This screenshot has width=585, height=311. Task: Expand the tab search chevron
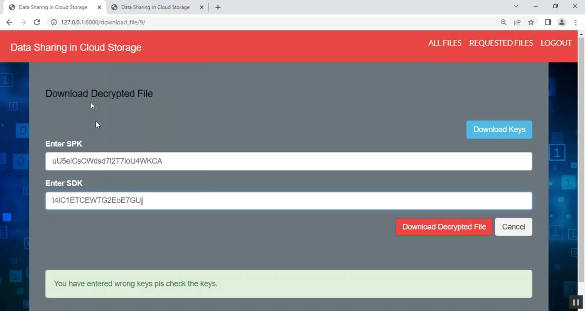pos(516,6)
